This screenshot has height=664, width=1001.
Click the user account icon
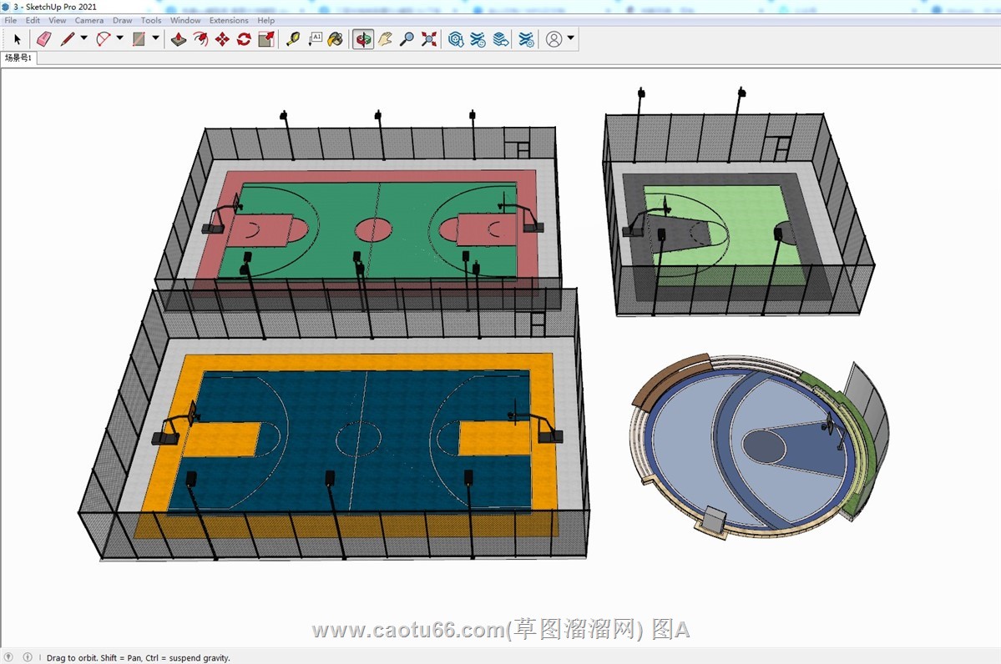tap(554, 39)
